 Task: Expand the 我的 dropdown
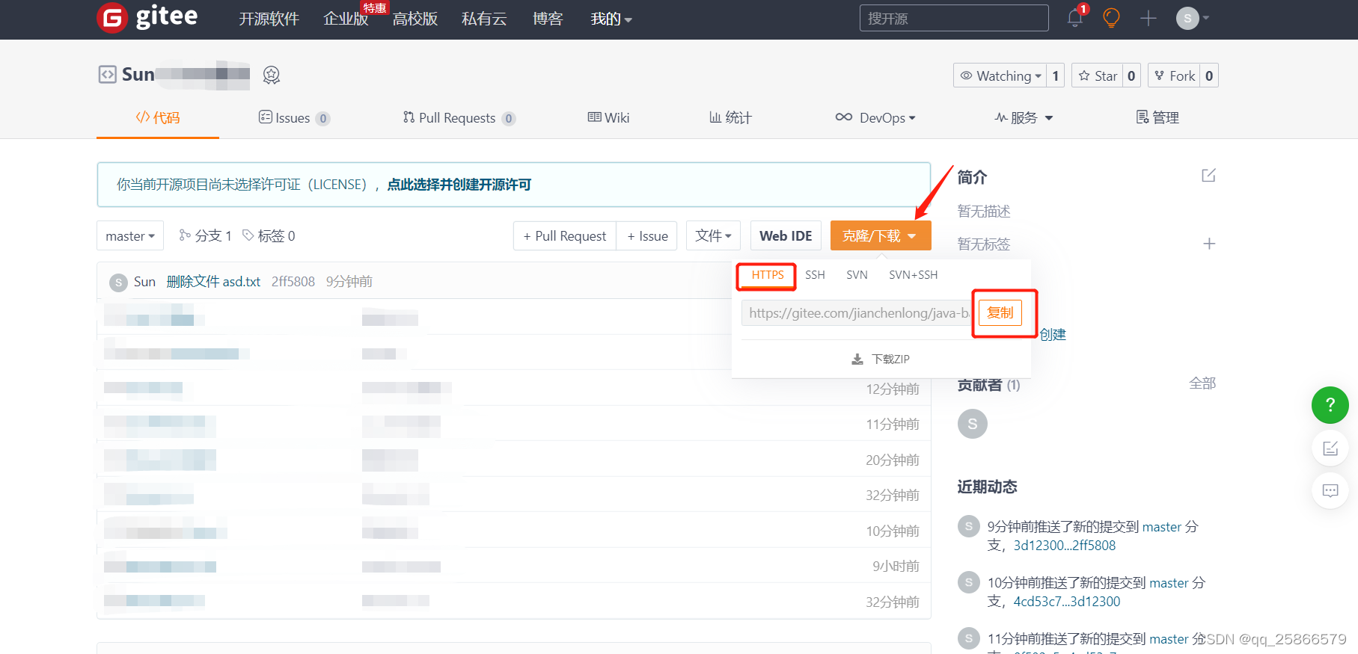point(611,19)
